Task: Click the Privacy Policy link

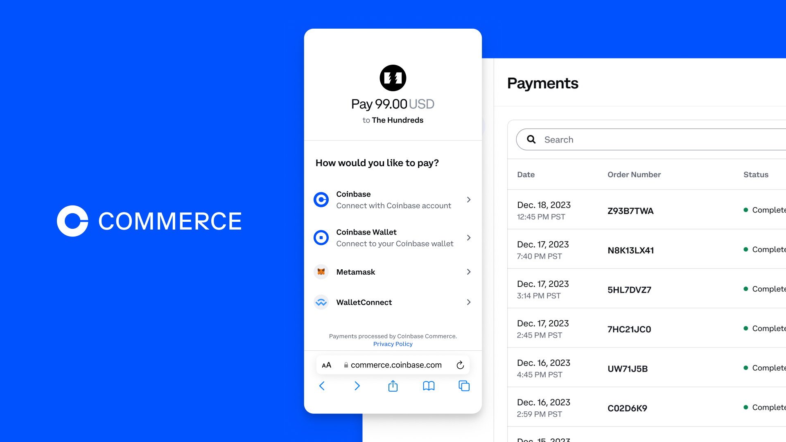Action: [x=393, y=344]
